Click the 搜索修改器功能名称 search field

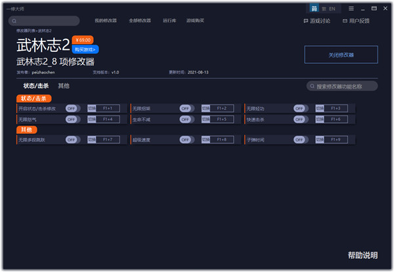pos(345,86)
